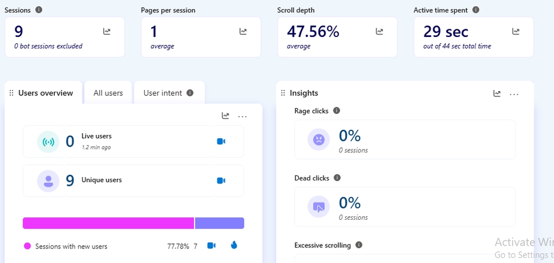Switch to the All users tab
Screen dimensions: 554x263
[x=108, y=93]
